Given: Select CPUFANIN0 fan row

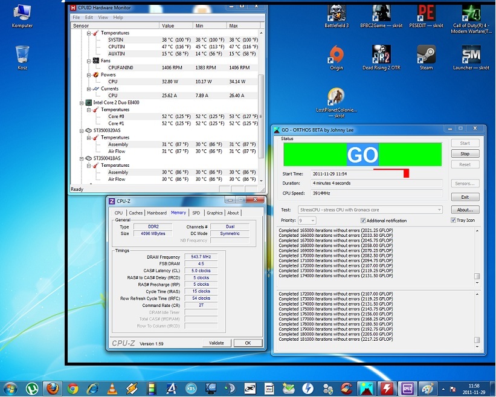Looking at the screenshot, I should tap(164, 68).
